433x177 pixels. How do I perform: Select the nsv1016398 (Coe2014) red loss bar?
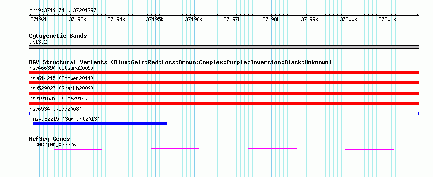pyautogui.click(x=224, y=103)
